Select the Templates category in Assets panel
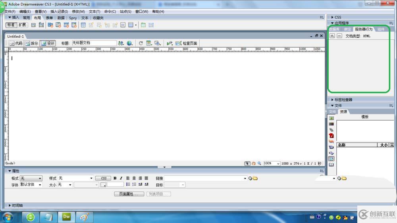Screen dimensions: 397x223 click(331, 159)
